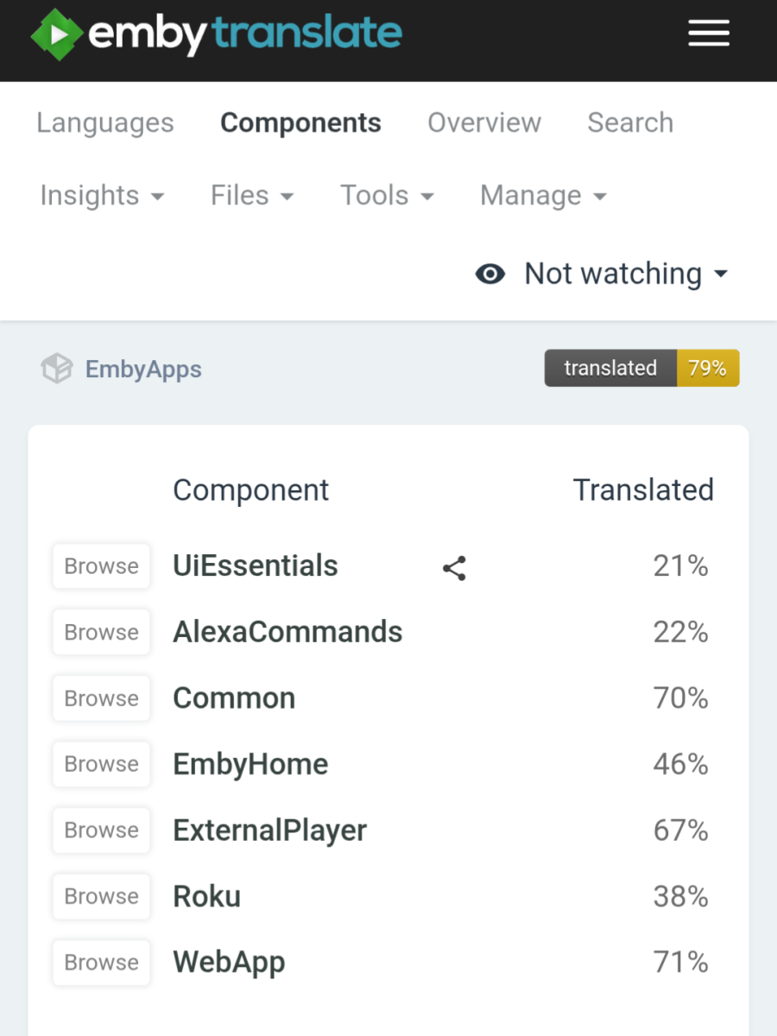Browse the Common component
This screenshot has width=777, height=1036.
101,698
